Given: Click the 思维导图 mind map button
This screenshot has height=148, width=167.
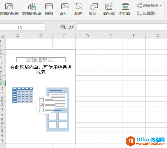Looking at the screenshot, I should pos(147,5).
